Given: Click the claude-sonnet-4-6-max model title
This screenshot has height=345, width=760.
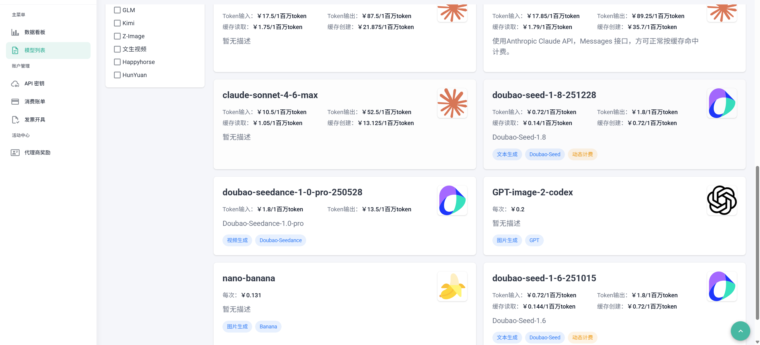Looking at the screenshot, I should click(x=270, y=95).
